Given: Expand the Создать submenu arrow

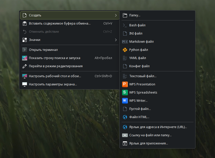Looking at the screenshot, I should pyautogui.click(x=116, y=15).
